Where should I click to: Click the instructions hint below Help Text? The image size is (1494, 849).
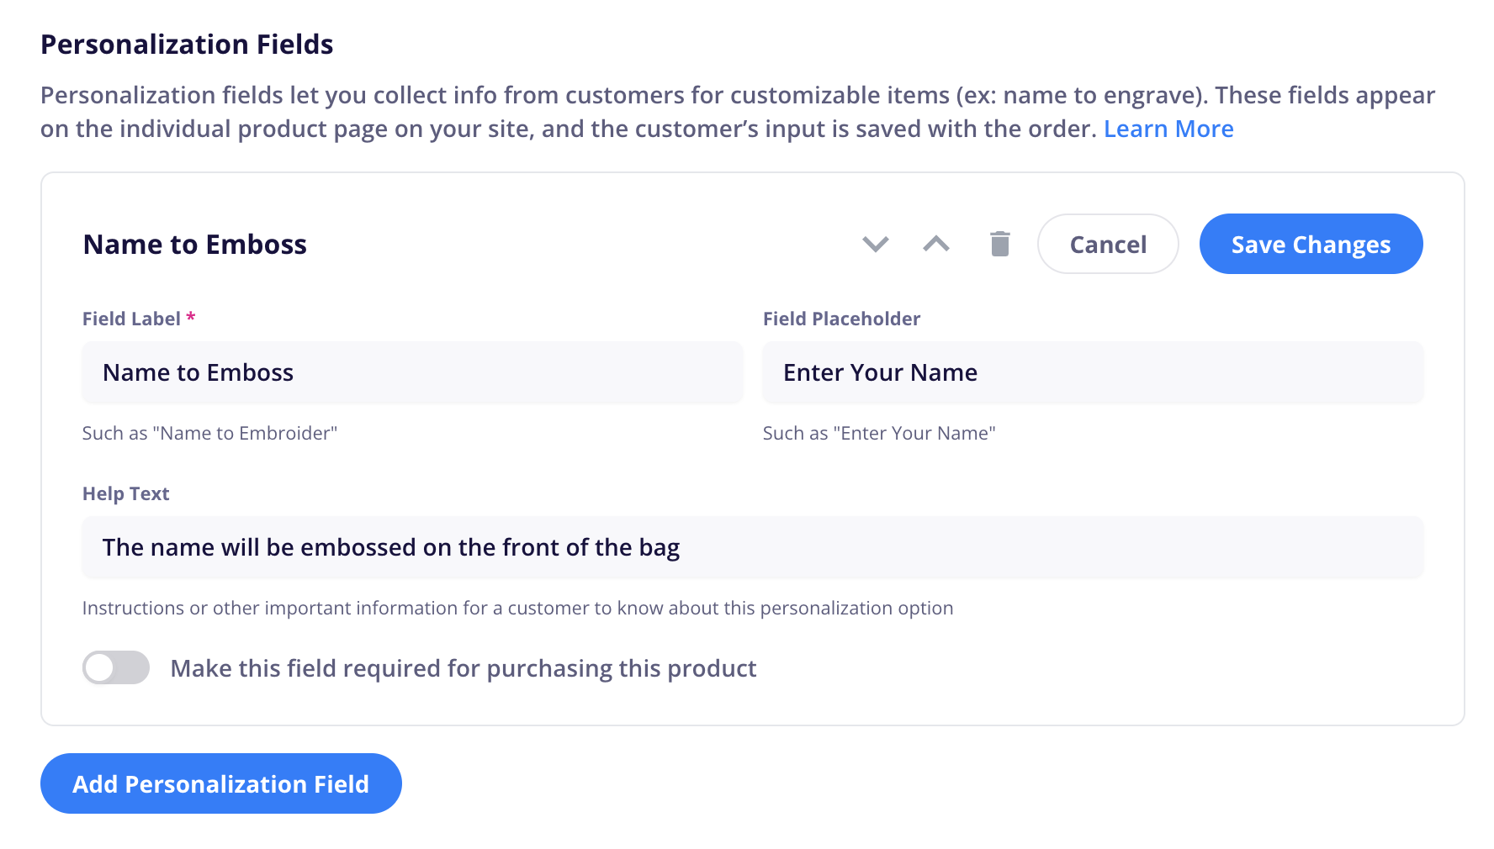(517, 608)
